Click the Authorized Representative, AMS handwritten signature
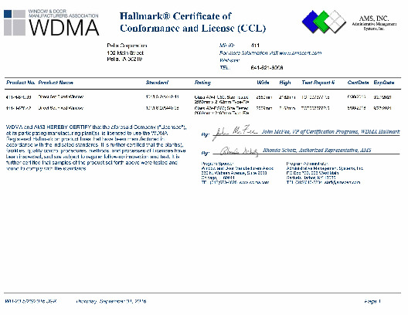The width and height of the screenshot is (408, 315). point(240,151)
